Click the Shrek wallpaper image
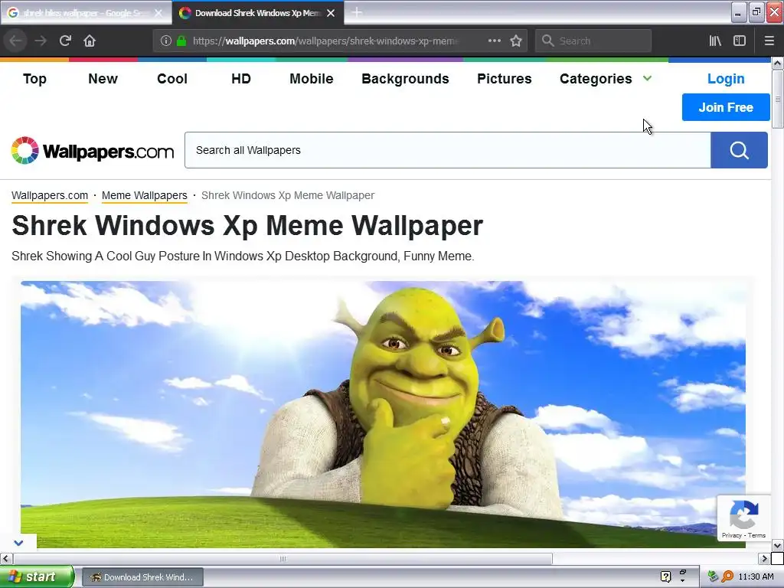 point(383,414)
